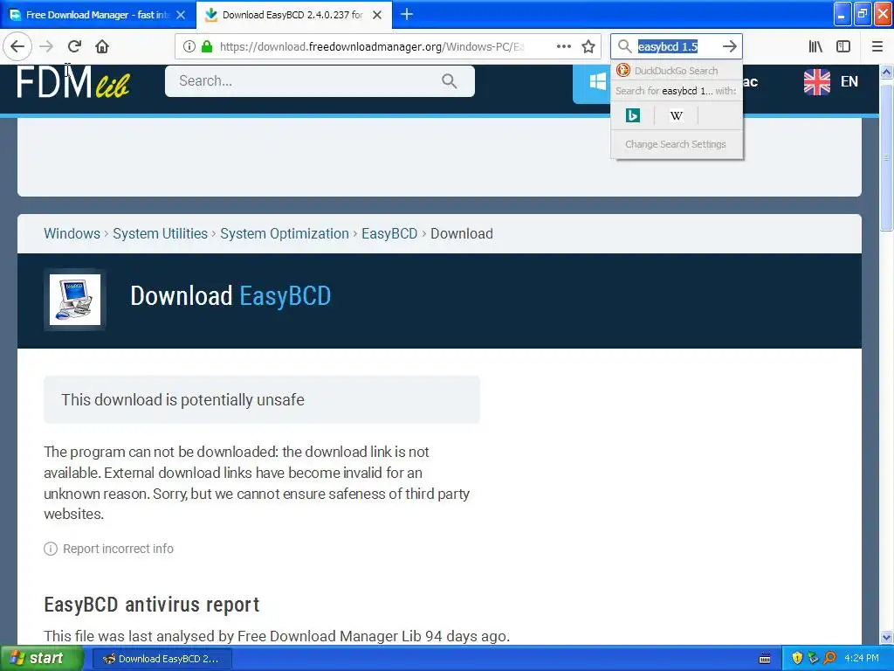The height and width of the screenshot is (671, 894).
Task: Open the EN language selector
Action: coord(849,81)
